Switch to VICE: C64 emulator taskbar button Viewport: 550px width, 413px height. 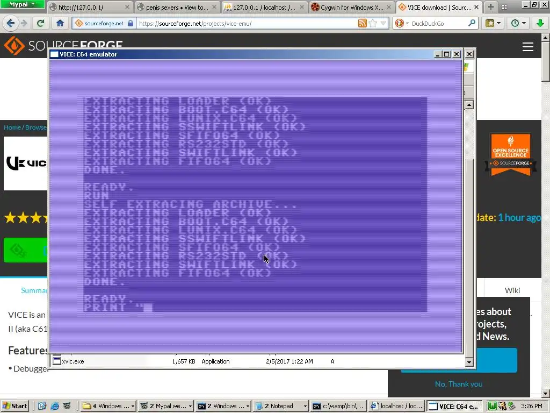tap(453, 406)
